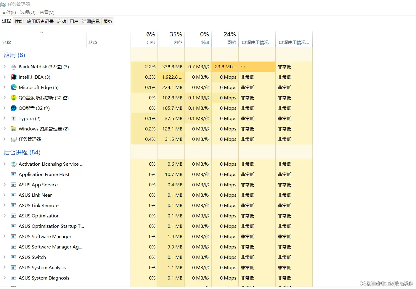Switch to the 详细信息 tab
The image size is (416, 289).
(91, 22)
